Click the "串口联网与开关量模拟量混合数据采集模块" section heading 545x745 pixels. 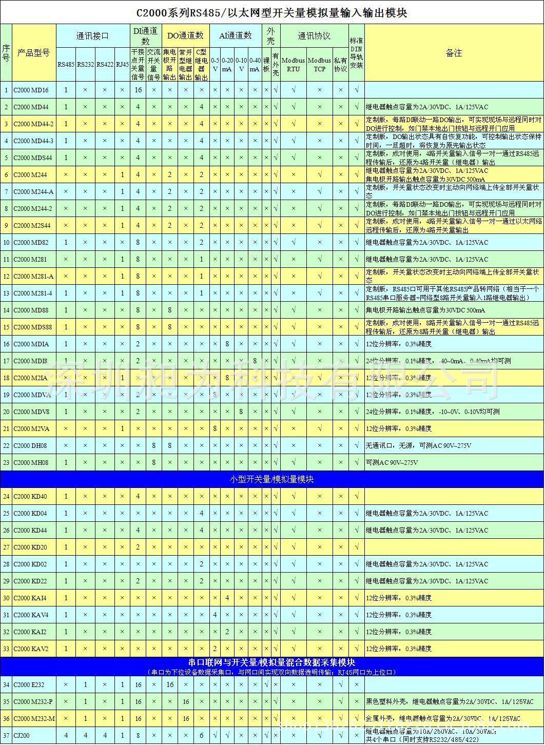click(272, 662)
